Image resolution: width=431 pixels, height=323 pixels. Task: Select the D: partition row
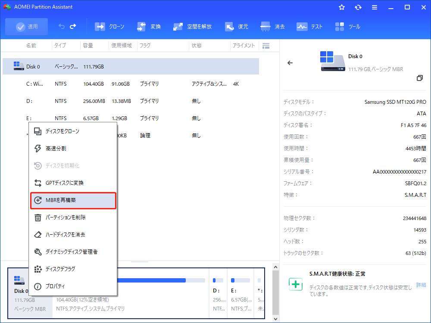coord(131,101)
